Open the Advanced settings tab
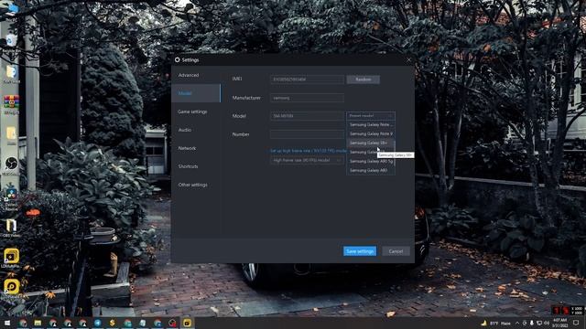The width and height of the screenshot is (586, 329). [196, 75]
